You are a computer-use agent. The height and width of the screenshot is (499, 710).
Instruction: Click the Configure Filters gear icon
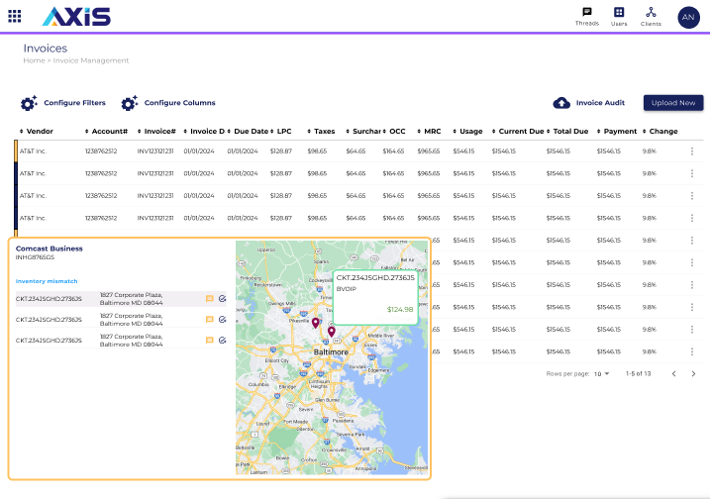tap(29, 103)
